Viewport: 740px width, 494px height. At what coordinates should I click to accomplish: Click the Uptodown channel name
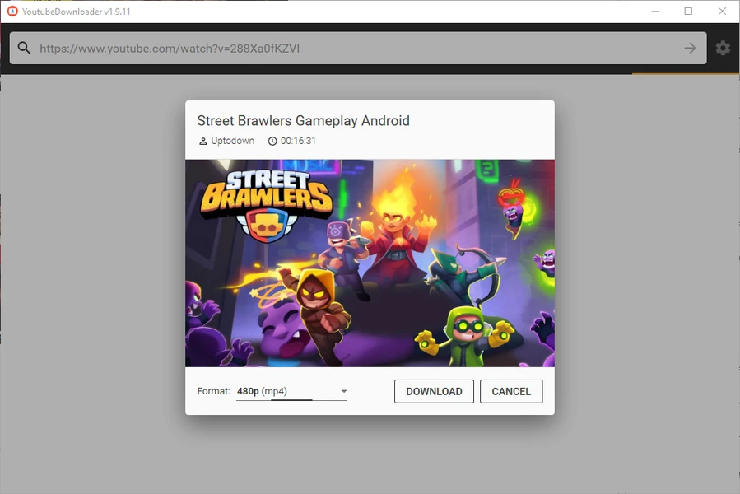233,141
